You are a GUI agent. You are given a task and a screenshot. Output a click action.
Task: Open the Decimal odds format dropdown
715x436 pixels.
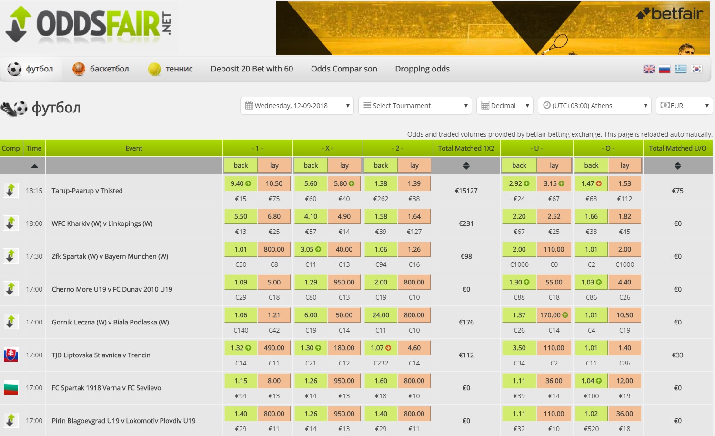(505, 106)
